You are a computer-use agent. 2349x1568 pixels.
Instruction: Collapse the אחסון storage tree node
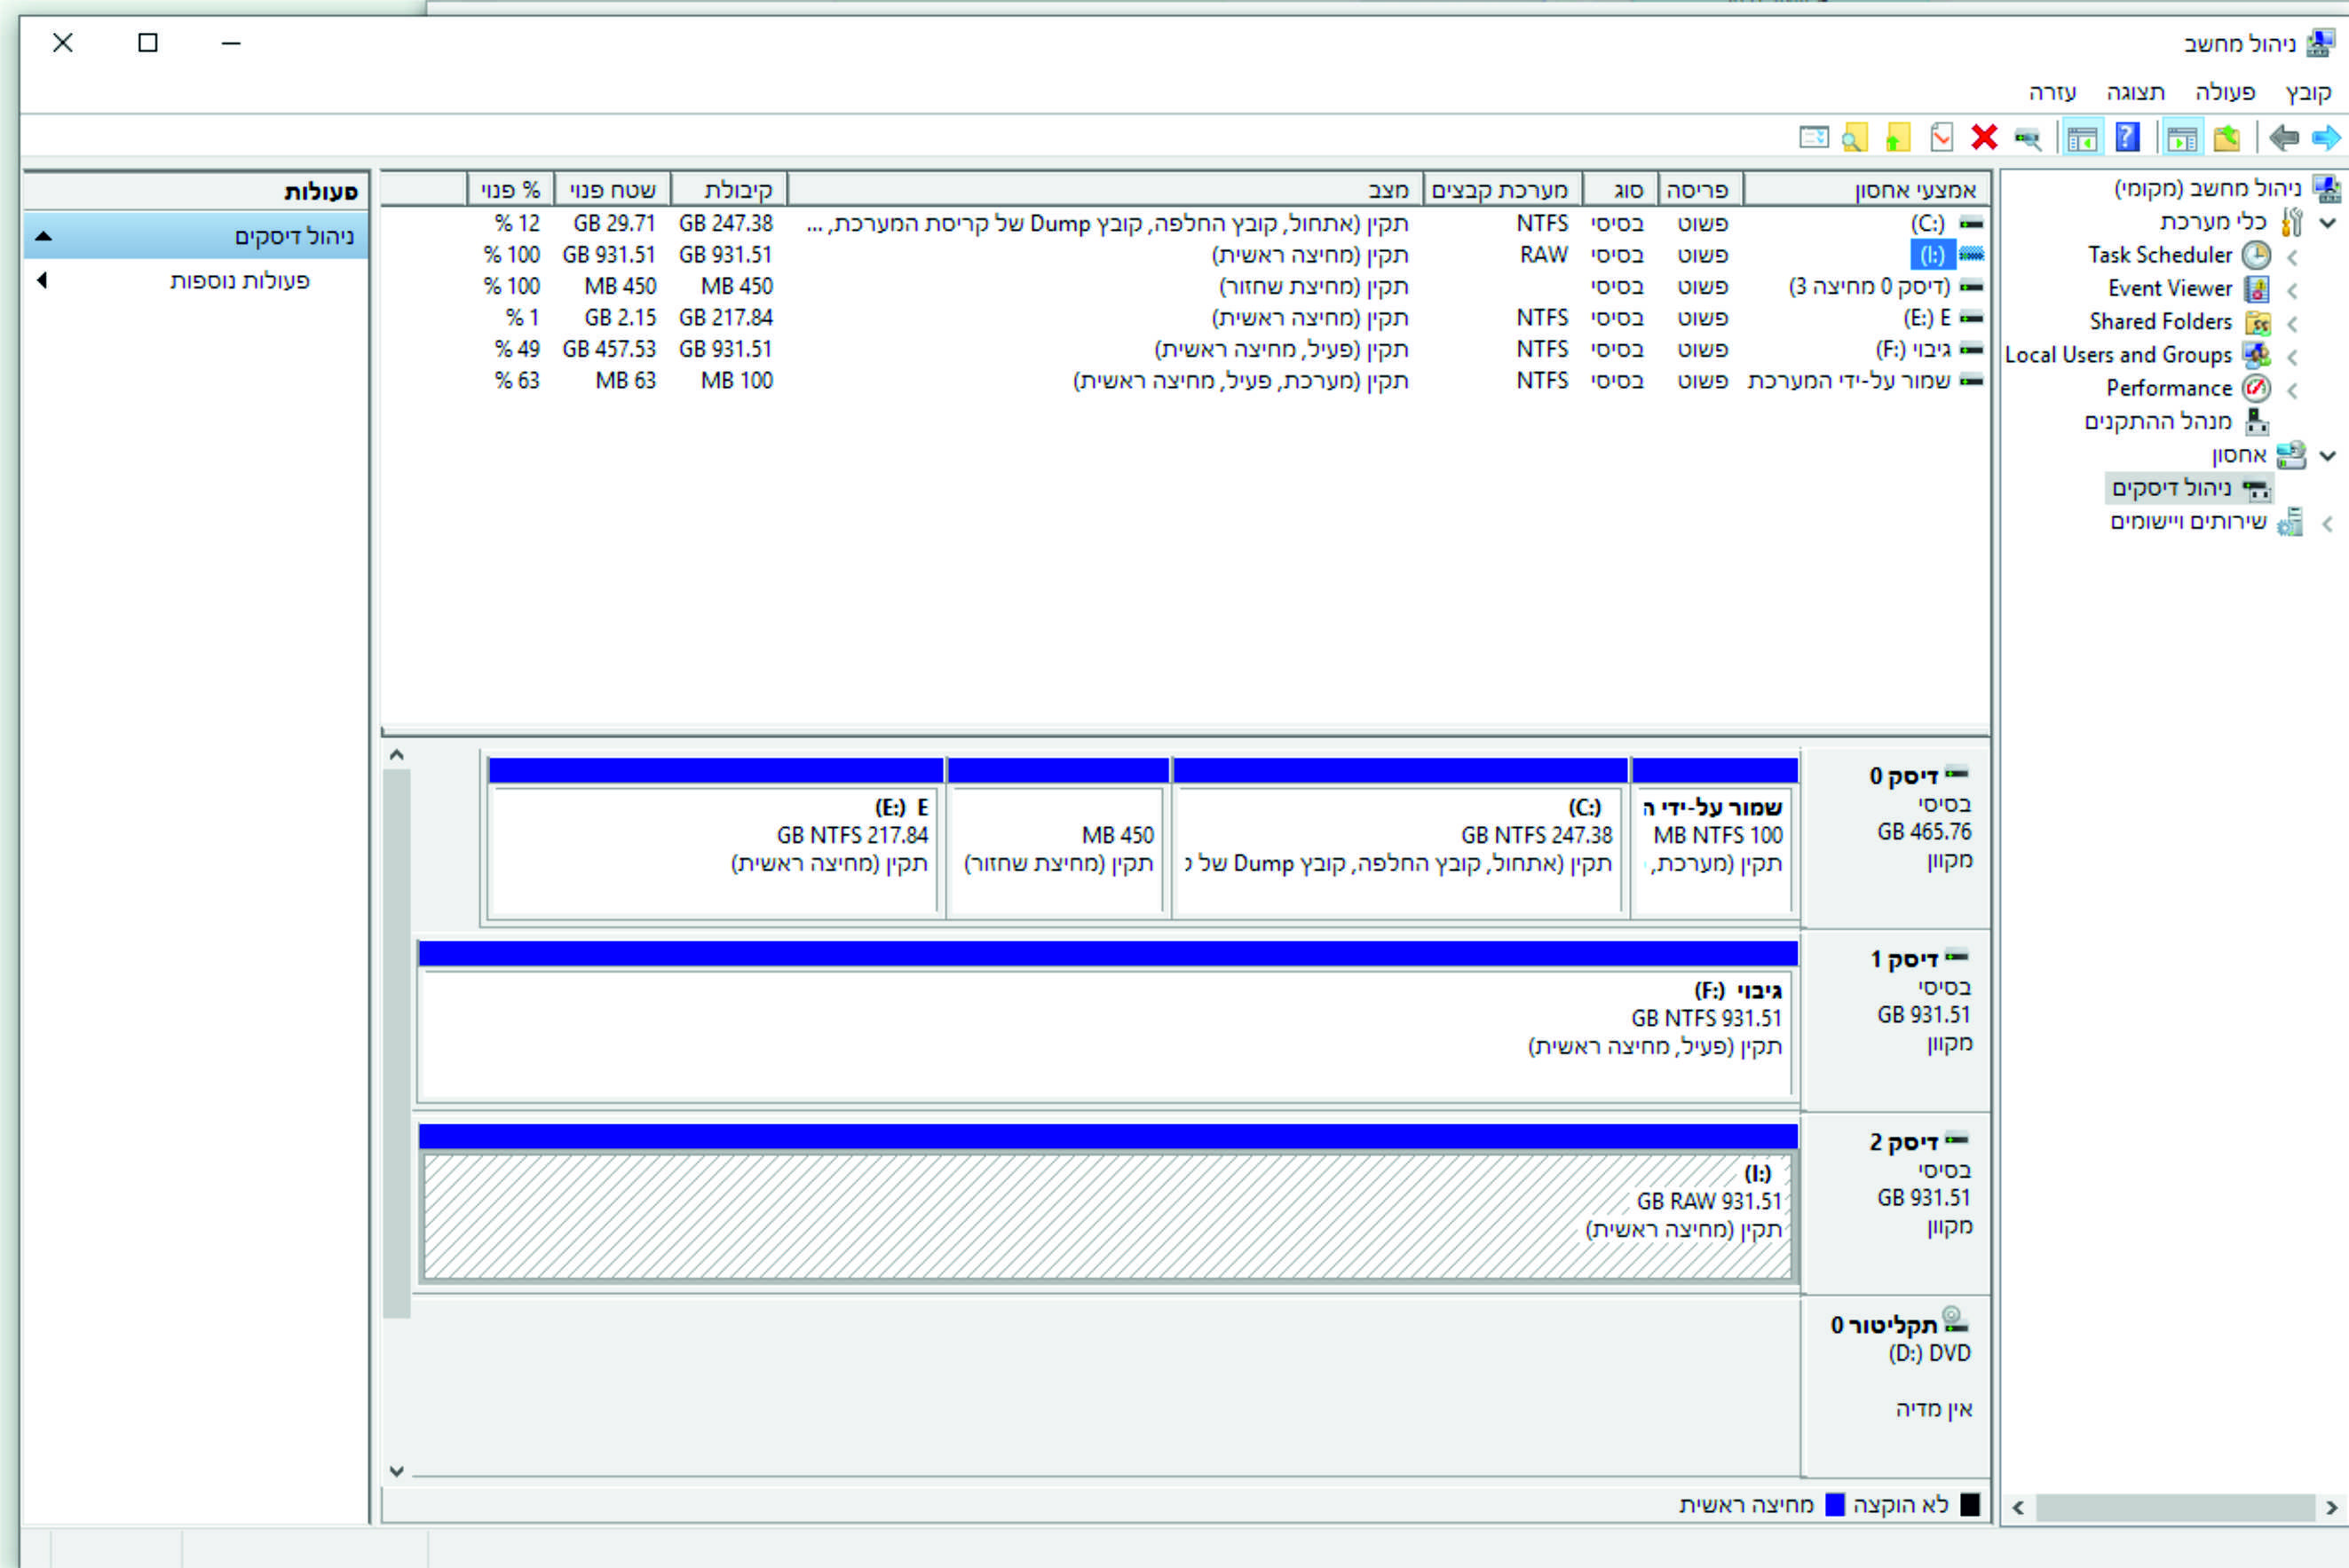click(x=2328, y=456)
